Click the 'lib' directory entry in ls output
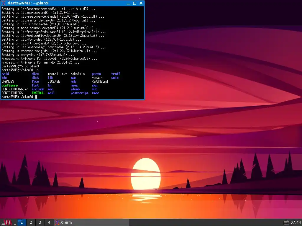This screenshot has height=226, width=302. coord(50,78)
